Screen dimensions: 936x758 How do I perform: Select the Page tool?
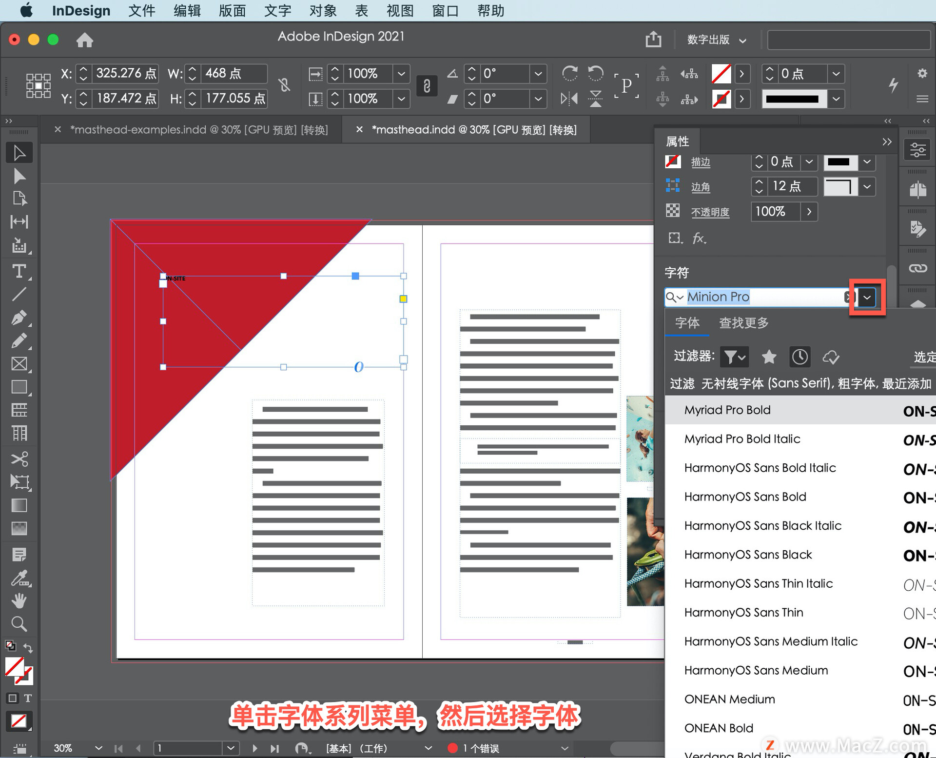19,199
